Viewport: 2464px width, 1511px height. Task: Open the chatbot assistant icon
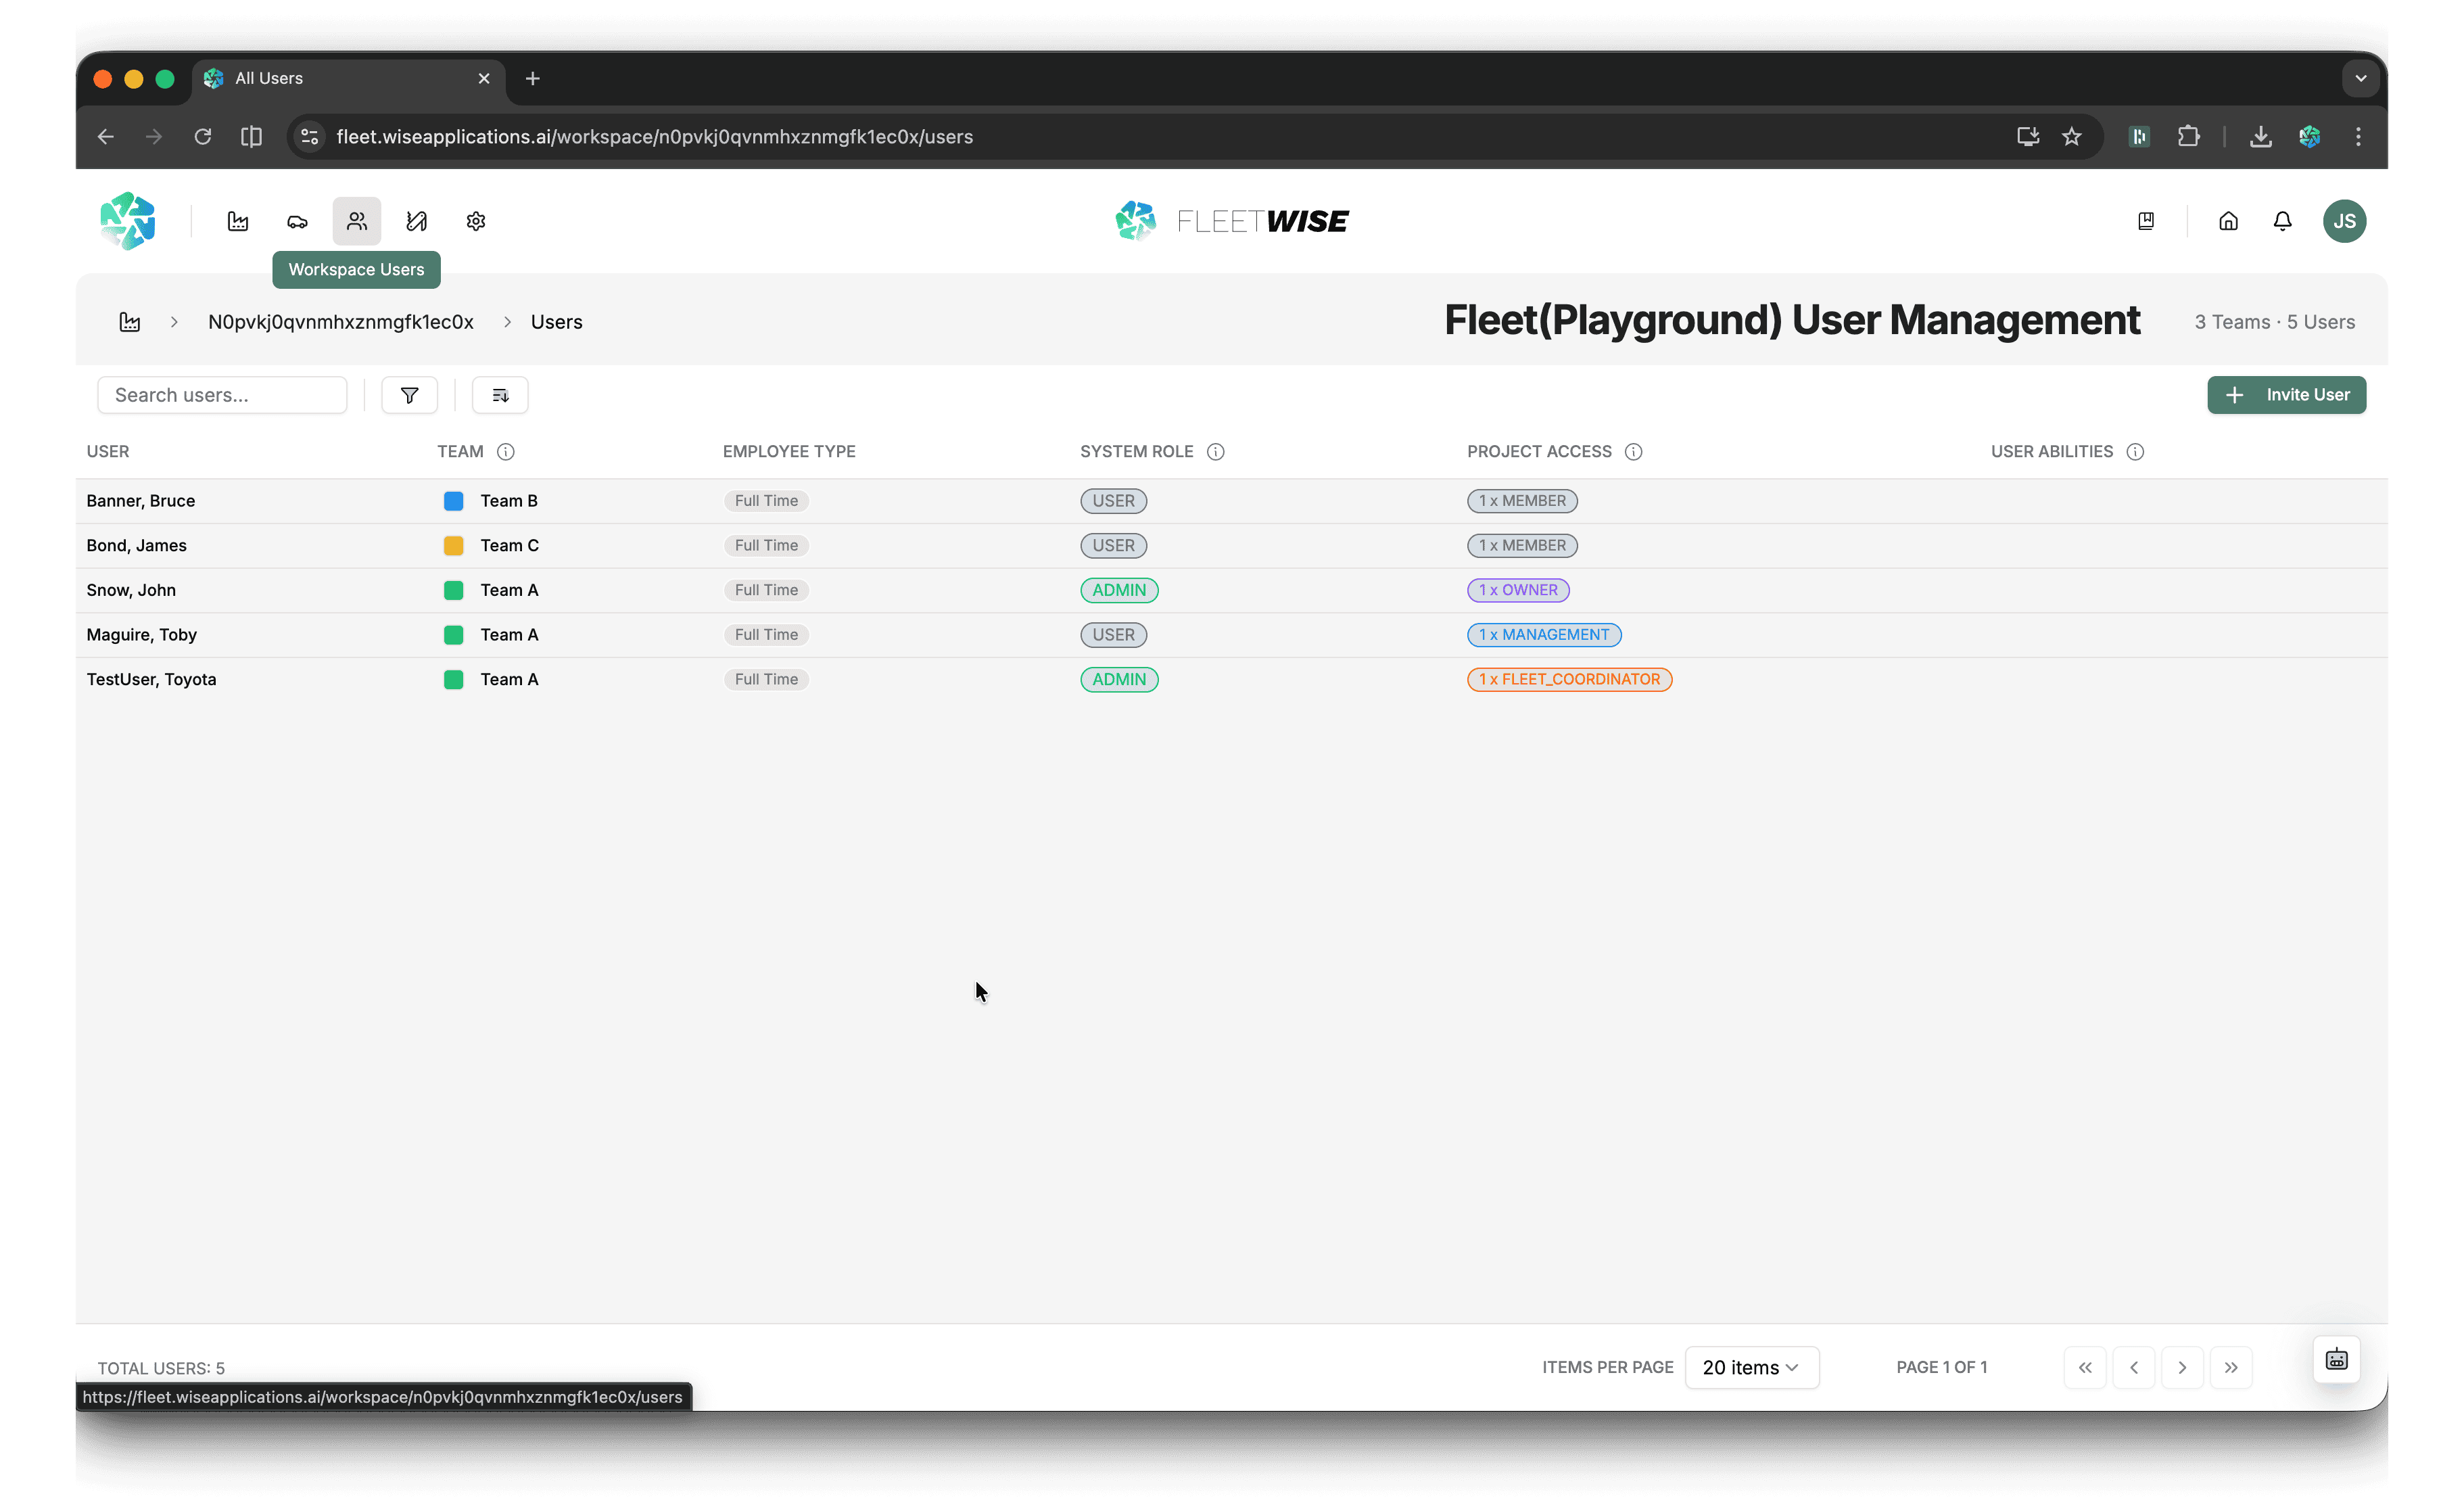click(2337, 1360)
